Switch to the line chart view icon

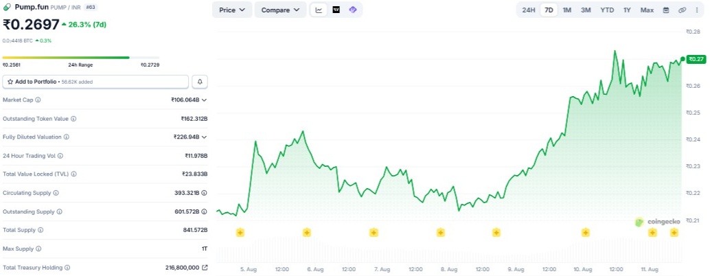click(319, 10)
